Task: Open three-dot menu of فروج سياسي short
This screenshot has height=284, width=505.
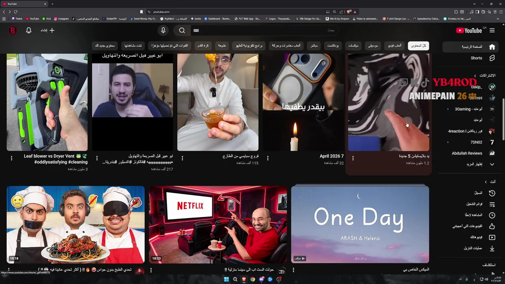Action: pyautogui.click(x=182, y=158)
